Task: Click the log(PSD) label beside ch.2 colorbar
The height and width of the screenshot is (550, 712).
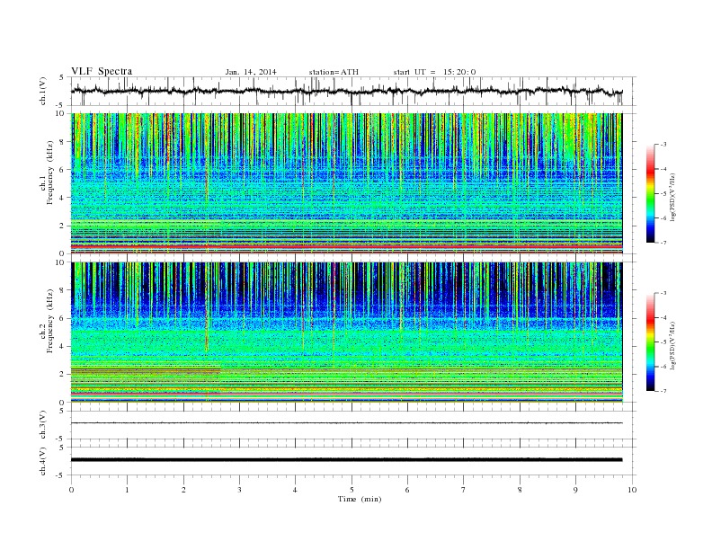Action: click(672, 345)
